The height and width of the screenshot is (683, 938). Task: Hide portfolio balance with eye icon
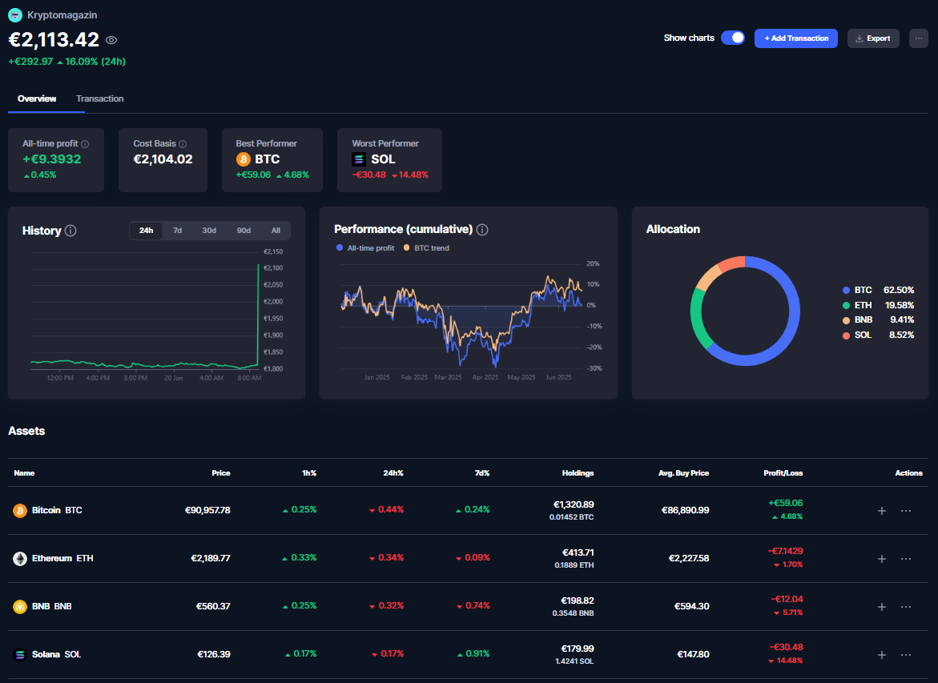pos(111,40)
